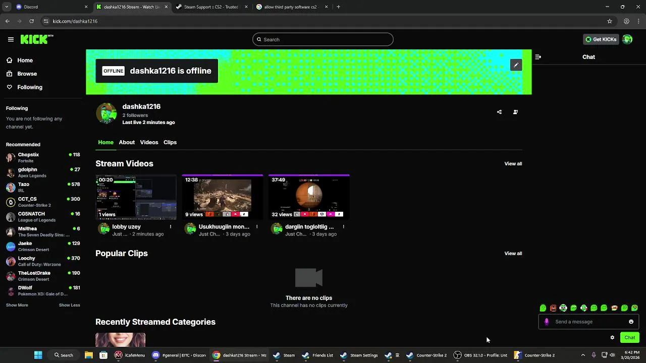Open the profile avatar menu at top right
Screen dimensions: 646x363
click(x=627, y=39)
